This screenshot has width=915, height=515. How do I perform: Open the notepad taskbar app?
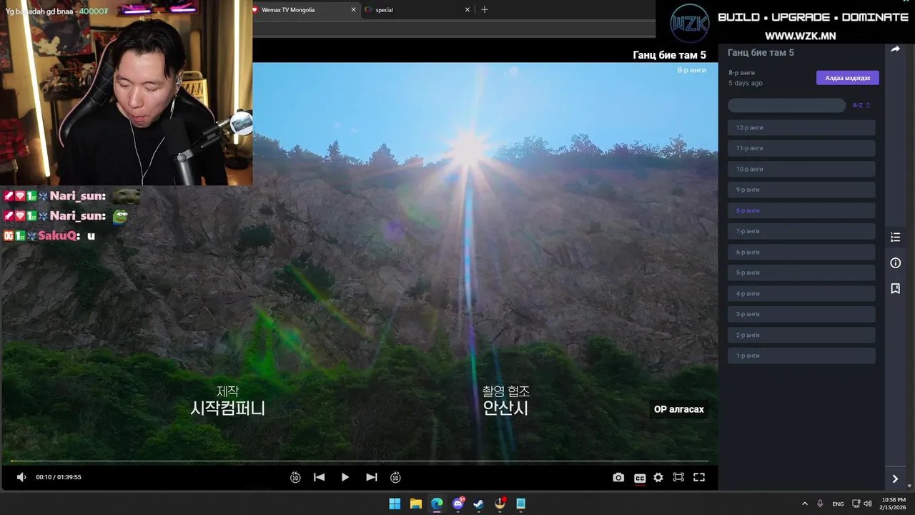[521, 504]
